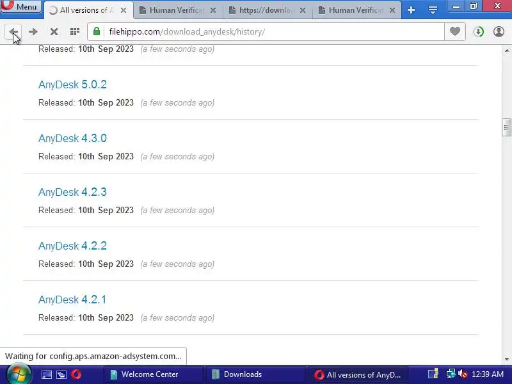Click release date under AnyDesk 4.2.3
Viewport: 512px width, 384px height.
tap(106, 211)
